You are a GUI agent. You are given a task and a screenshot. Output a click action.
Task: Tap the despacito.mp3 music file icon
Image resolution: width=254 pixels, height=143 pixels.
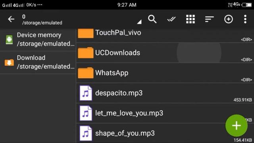click(86, 93)
